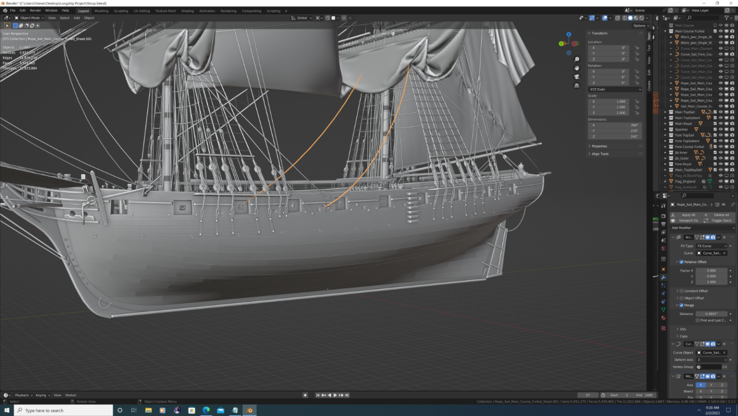Viewport: 738px width, 416px height.
Task: Open the Texture properties checker tab
Action: click(x=663, y=328)
